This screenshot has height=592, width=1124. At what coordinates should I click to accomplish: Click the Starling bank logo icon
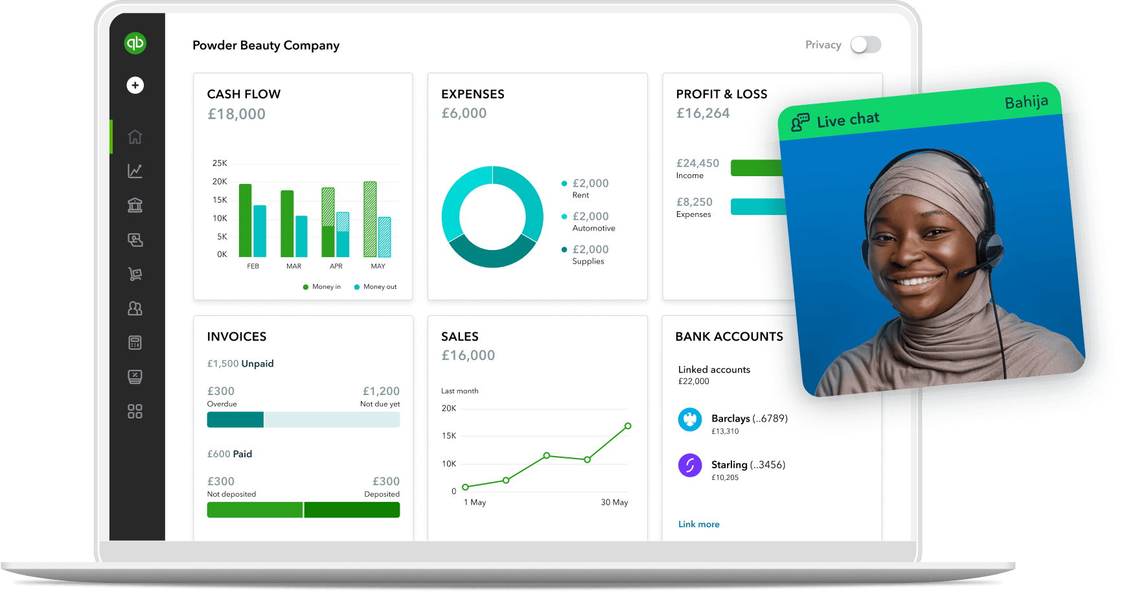(690, 465)
